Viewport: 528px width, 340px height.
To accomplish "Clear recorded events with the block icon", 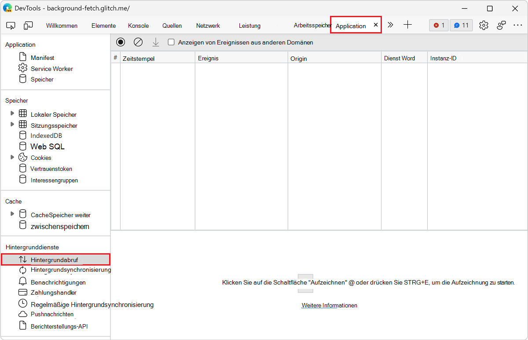I will (138, 42).
